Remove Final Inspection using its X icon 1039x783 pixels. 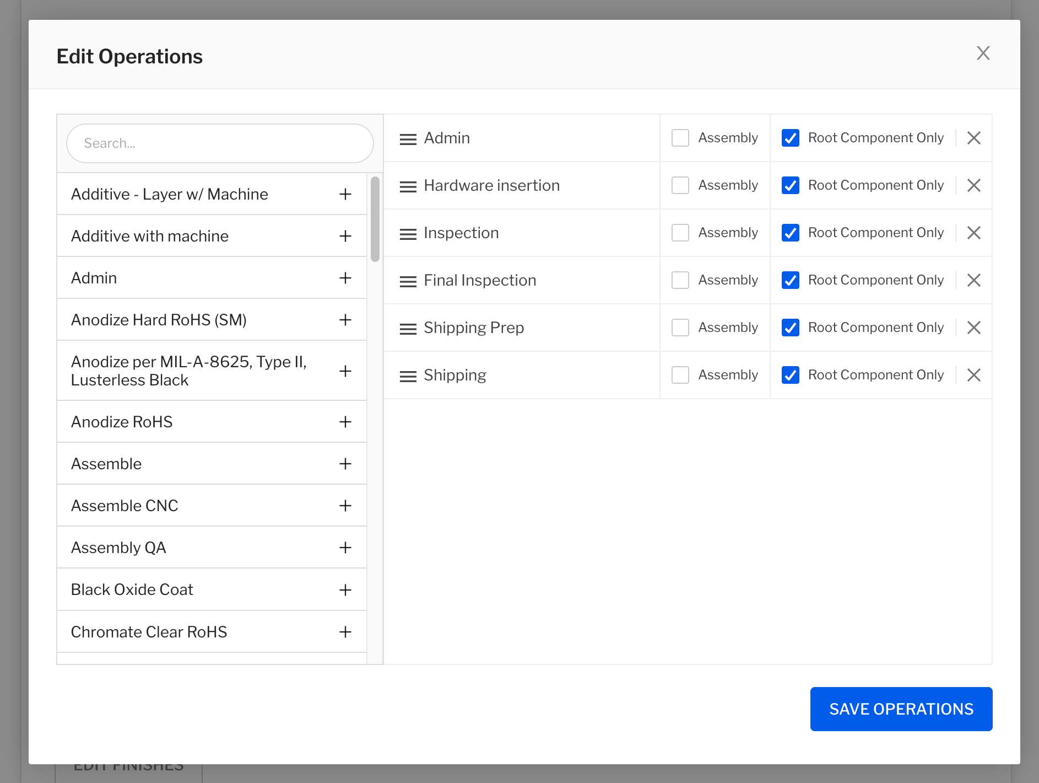[974, 280]
